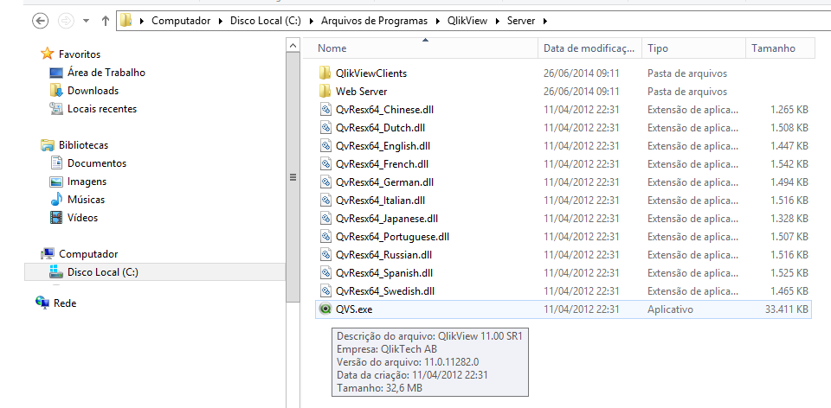Select QvResx64_Chinese.dll file icon
Screen dimensions: 831x408
click(325, 110)
